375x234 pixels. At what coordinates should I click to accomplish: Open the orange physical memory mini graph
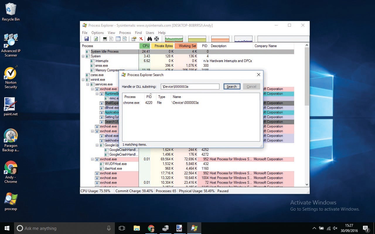(220, 39)
